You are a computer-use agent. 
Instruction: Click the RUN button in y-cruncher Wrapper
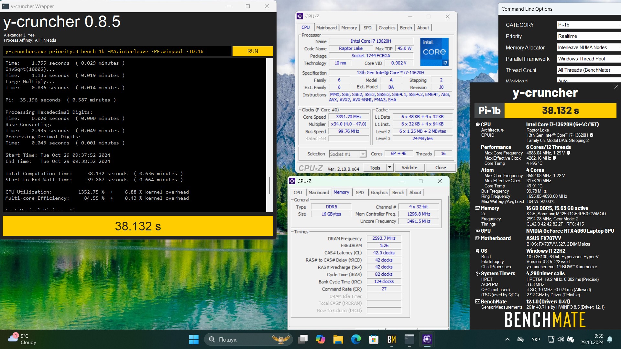coord(253,51)
